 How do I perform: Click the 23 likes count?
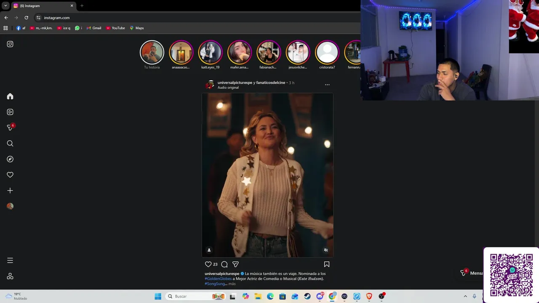click(x=215, y=264)
